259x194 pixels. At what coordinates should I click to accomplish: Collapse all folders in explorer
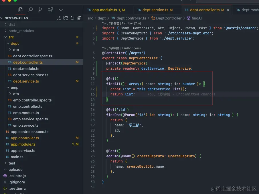coord(79,18)
